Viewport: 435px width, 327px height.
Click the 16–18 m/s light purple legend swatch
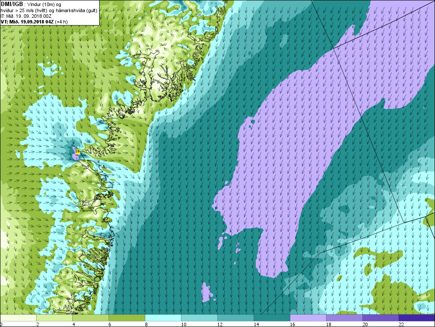tap(308, 317)
